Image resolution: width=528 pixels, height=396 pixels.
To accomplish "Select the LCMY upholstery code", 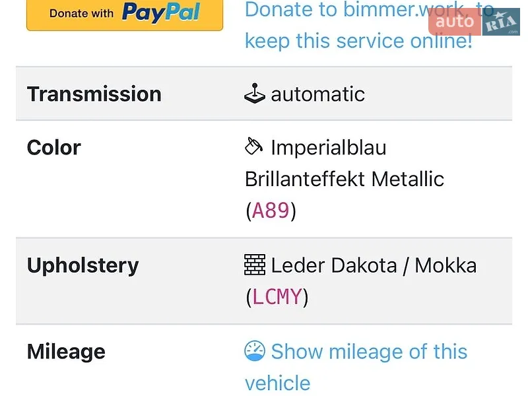I will coord(277,296).
